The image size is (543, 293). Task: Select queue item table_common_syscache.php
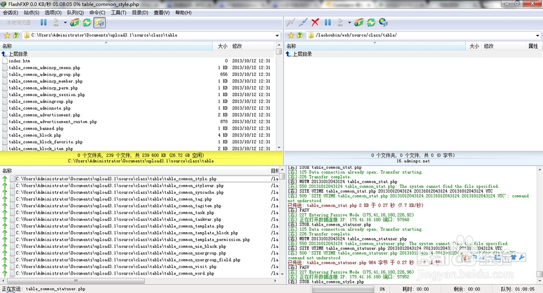[140, 192]
